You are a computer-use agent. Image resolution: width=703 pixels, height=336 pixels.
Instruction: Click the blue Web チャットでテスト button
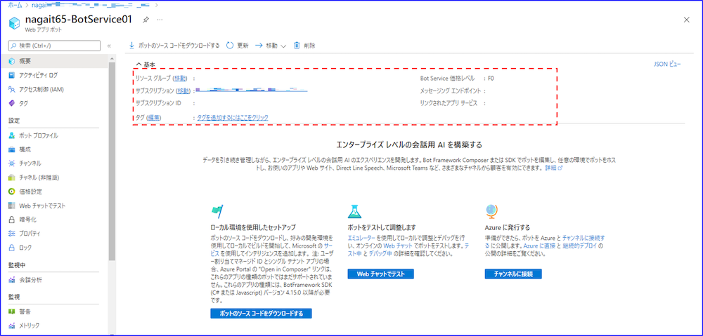[x=380, y=274]
